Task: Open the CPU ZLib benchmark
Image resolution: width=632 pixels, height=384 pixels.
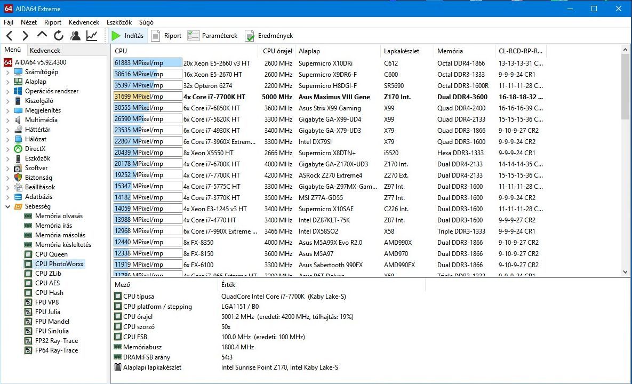Action: click(48, 274)
